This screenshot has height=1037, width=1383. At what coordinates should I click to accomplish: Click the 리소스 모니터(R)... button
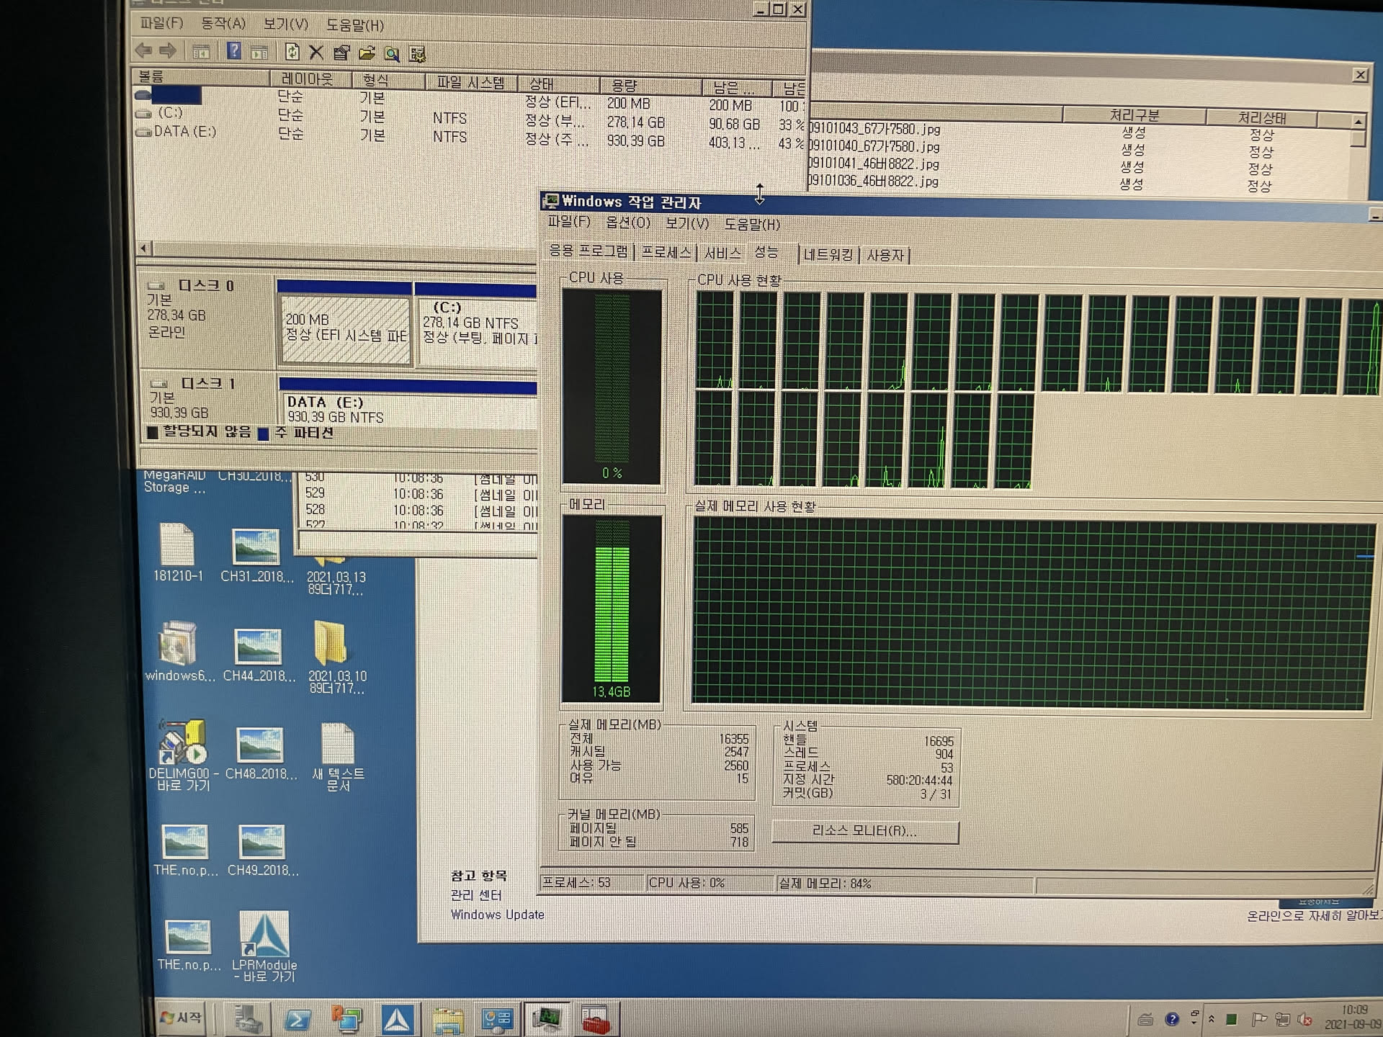coord(864,831)
